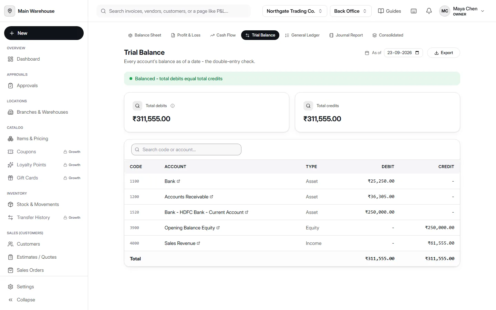The width and height of the screenshot is (496, 310).
Task: Click the New button
Action: coord(44,33)
